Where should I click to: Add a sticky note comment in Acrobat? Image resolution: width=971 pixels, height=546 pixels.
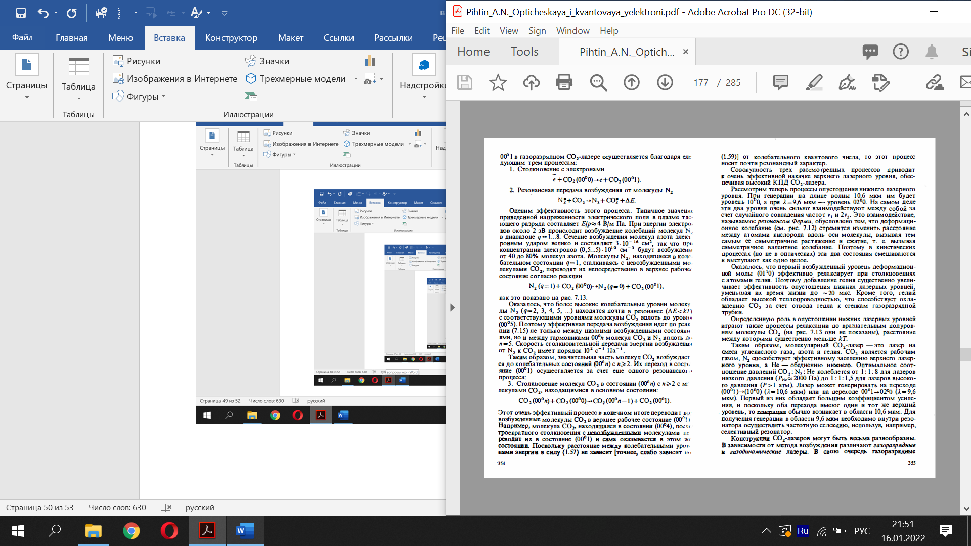780,82
